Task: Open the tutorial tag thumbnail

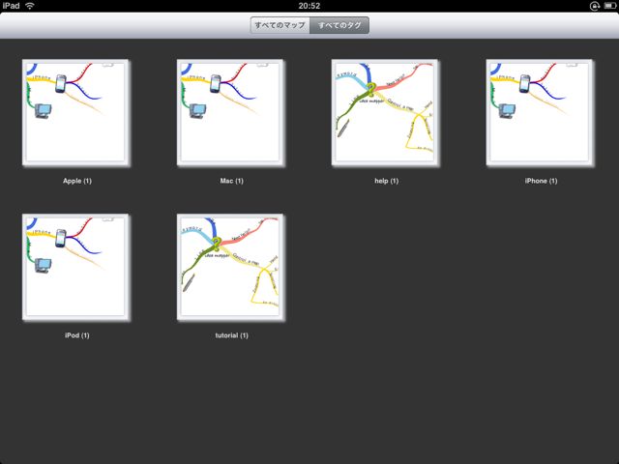Action: (231, 268)
